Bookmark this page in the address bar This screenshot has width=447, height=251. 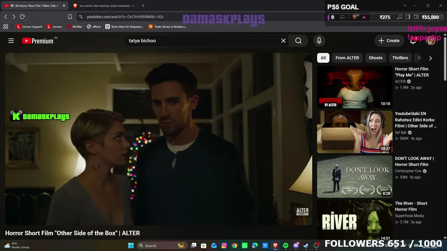pos(70,17)
